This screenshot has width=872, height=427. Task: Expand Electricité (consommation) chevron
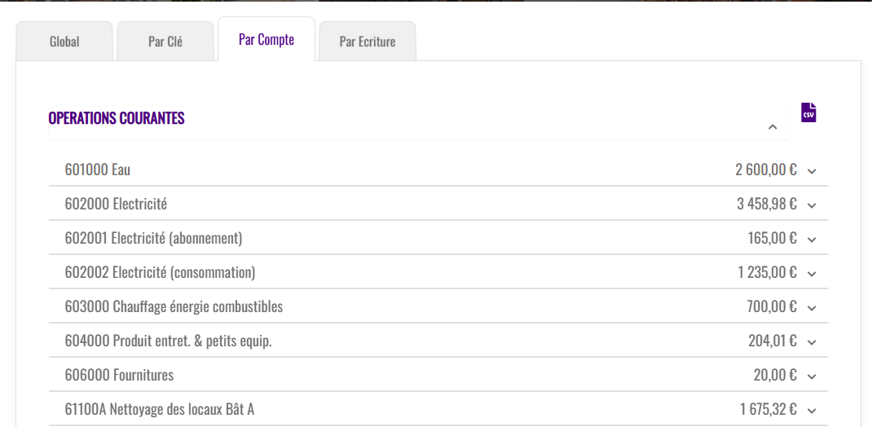coord(812,274)
